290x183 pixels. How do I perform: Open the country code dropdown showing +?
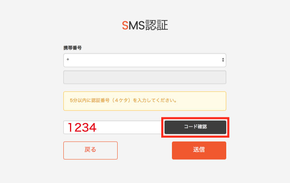(x=145, y=60)
